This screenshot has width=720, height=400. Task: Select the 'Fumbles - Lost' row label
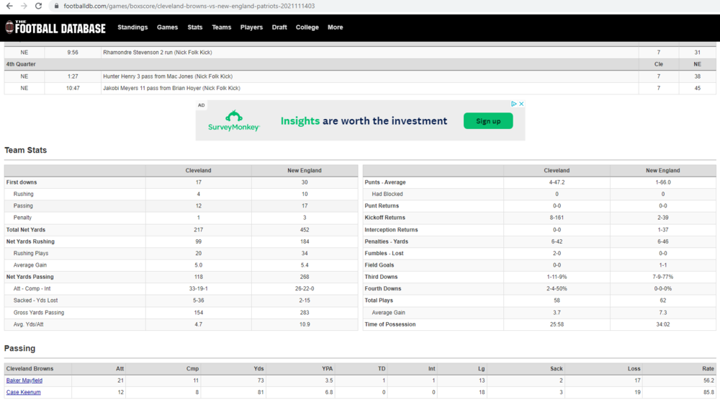[383, 254]
